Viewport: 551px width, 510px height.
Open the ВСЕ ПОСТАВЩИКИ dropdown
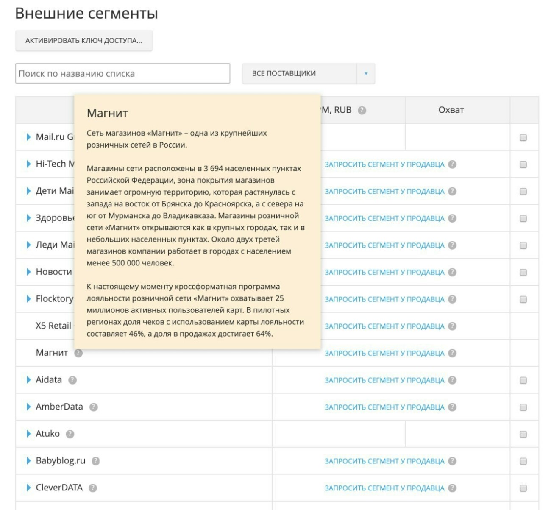[309, 73]
